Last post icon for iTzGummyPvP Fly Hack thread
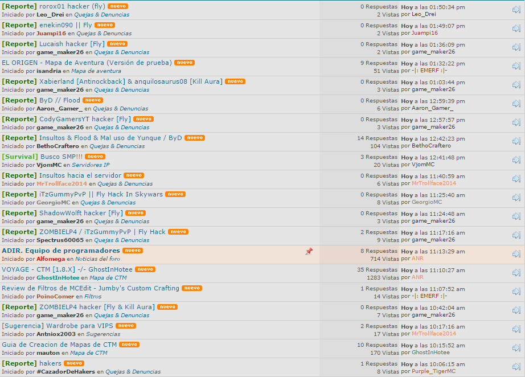Image resolution: width=525 pixels, height=377 pixels. (516, 197)
